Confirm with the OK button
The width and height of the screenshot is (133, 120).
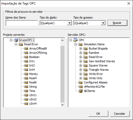click(98, 114)
